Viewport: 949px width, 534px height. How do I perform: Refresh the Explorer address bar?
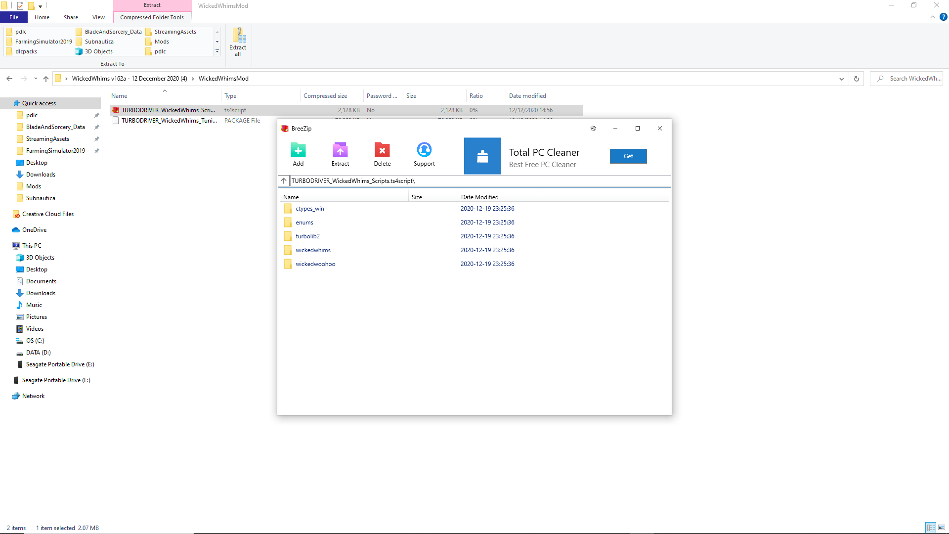click(x=857, y=79)
